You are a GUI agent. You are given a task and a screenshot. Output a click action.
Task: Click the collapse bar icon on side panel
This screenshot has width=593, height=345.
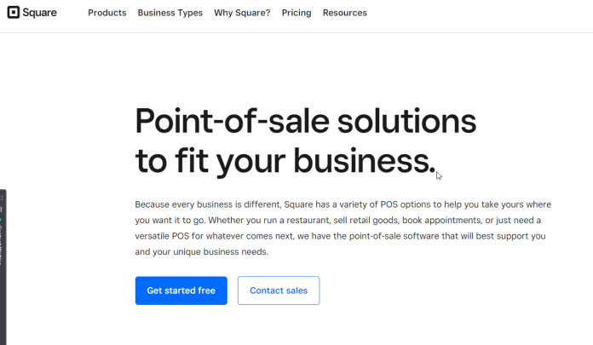pos(2,210)
